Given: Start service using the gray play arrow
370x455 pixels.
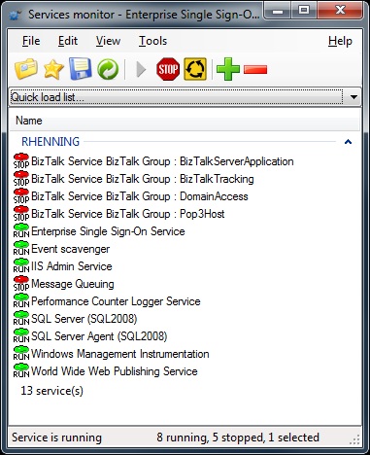Looking at the screenshot, I should (141, 69).
